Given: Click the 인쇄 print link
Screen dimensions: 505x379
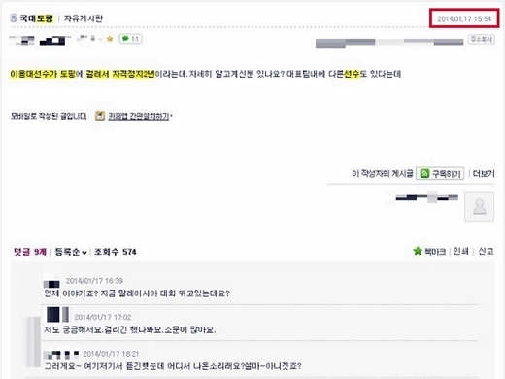Looking at the screenshot, I should [460, 251].
